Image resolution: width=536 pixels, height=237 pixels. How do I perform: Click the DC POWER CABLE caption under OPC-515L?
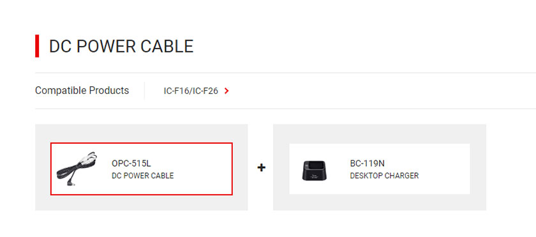coord(142,176)
